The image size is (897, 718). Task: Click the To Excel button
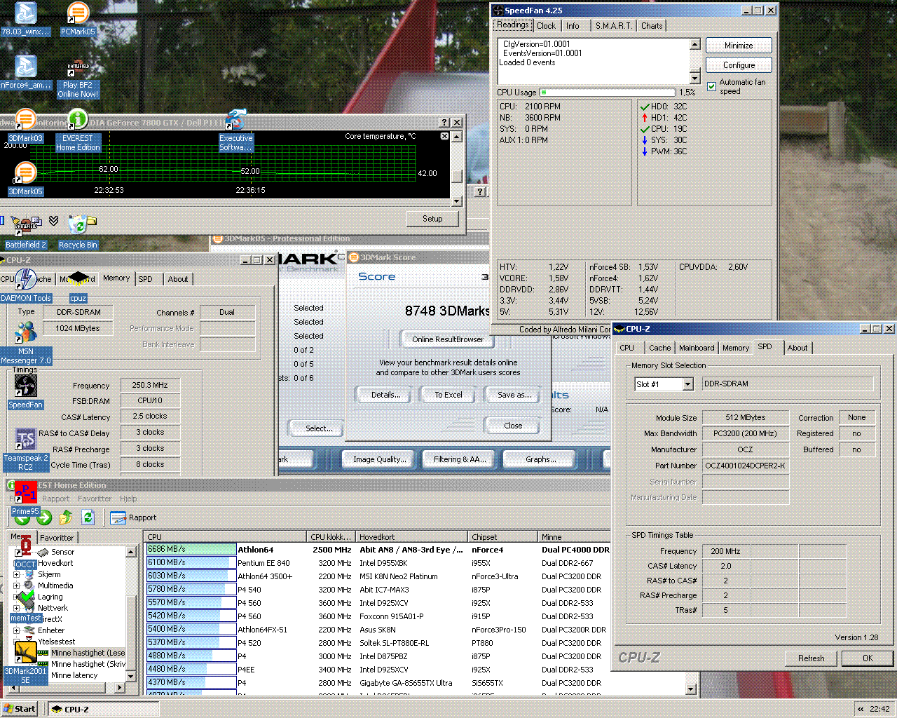(x=448, y=395)
